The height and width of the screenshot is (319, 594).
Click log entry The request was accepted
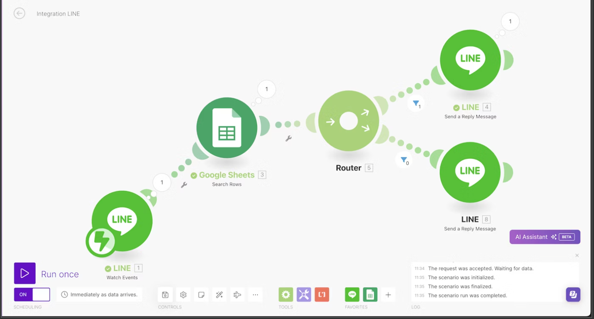481,269
